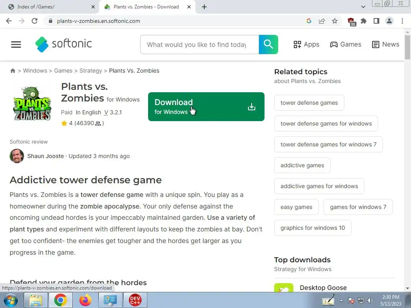Click version V 3.2.1 link
This screenshot has height=308, width=411.
[x=113, y=112]
